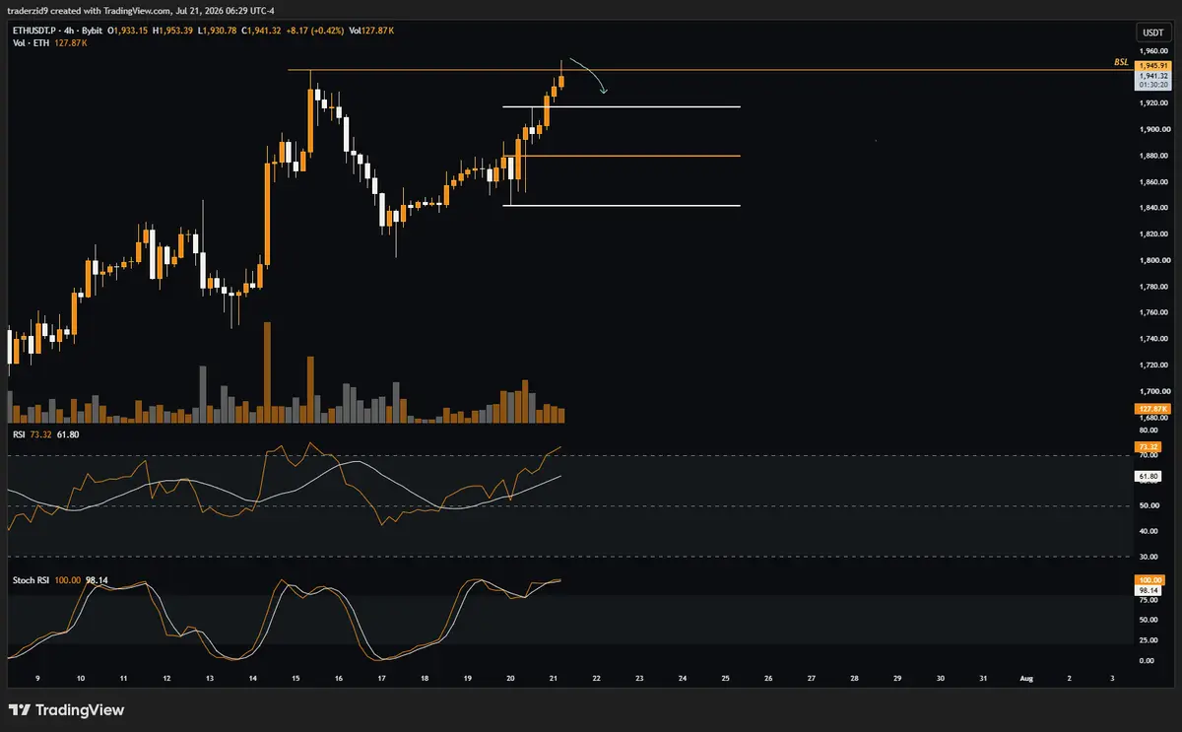Click the 1,945.91 price axis label
This screenshot has width=1182, height=732.
tap(1151, 65)
